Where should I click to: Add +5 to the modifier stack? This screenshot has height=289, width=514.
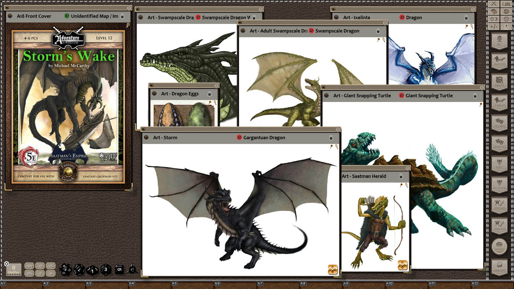(x=51, y=266)
